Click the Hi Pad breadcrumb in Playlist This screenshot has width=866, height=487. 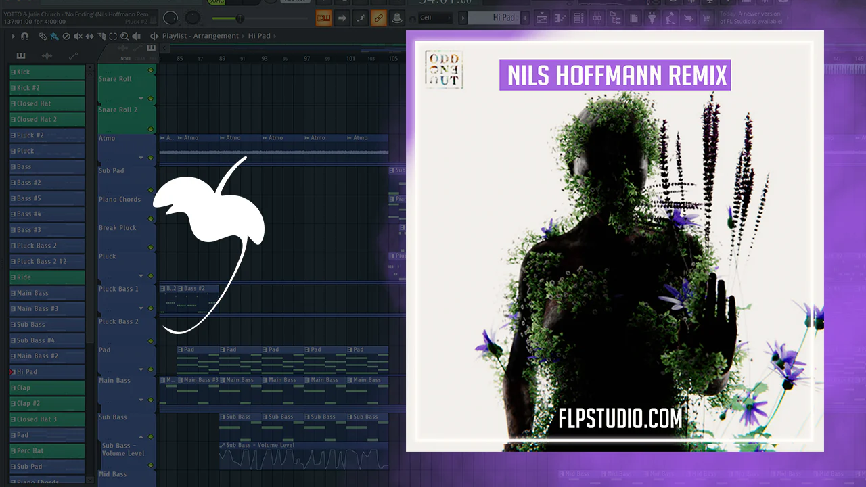[259, 36]
